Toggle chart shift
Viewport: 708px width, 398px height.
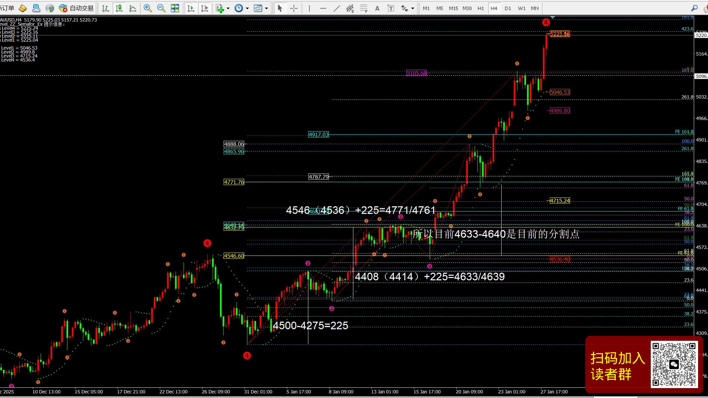point(204,8)
